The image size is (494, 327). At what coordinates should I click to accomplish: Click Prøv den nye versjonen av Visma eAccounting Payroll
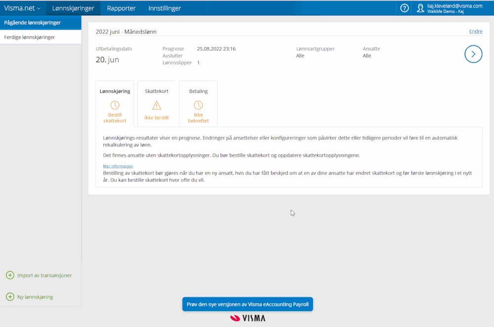pyautogui.click(x=247, y=304)
